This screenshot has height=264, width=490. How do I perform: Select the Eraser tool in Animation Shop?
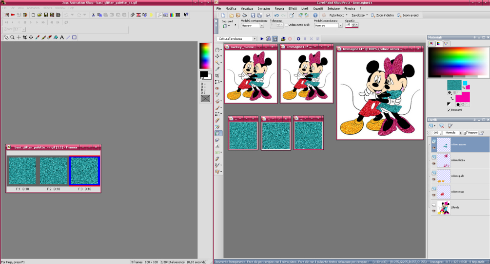pos(49,37)
